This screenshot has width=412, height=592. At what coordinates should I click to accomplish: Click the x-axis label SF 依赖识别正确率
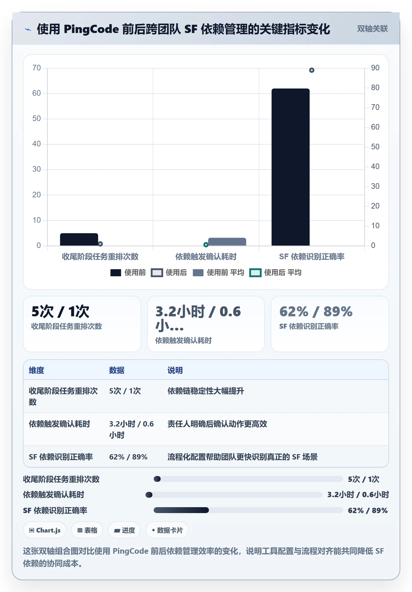click(312, 257)
